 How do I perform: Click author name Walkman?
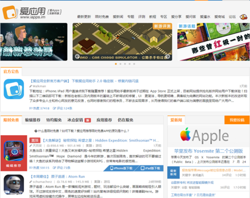(39, 86)
